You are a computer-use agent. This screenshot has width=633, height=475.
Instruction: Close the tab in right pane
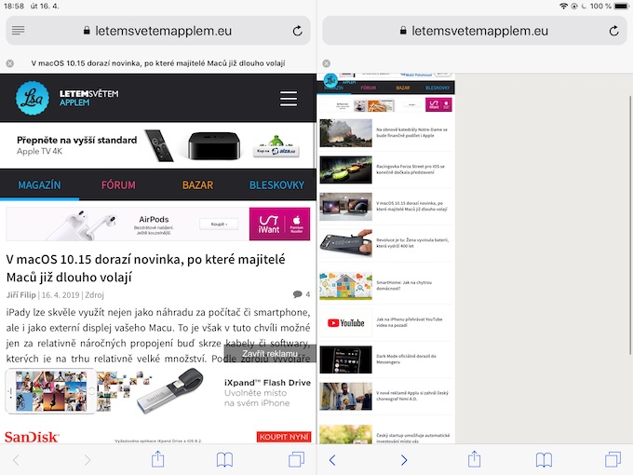[x=327, y=63]
